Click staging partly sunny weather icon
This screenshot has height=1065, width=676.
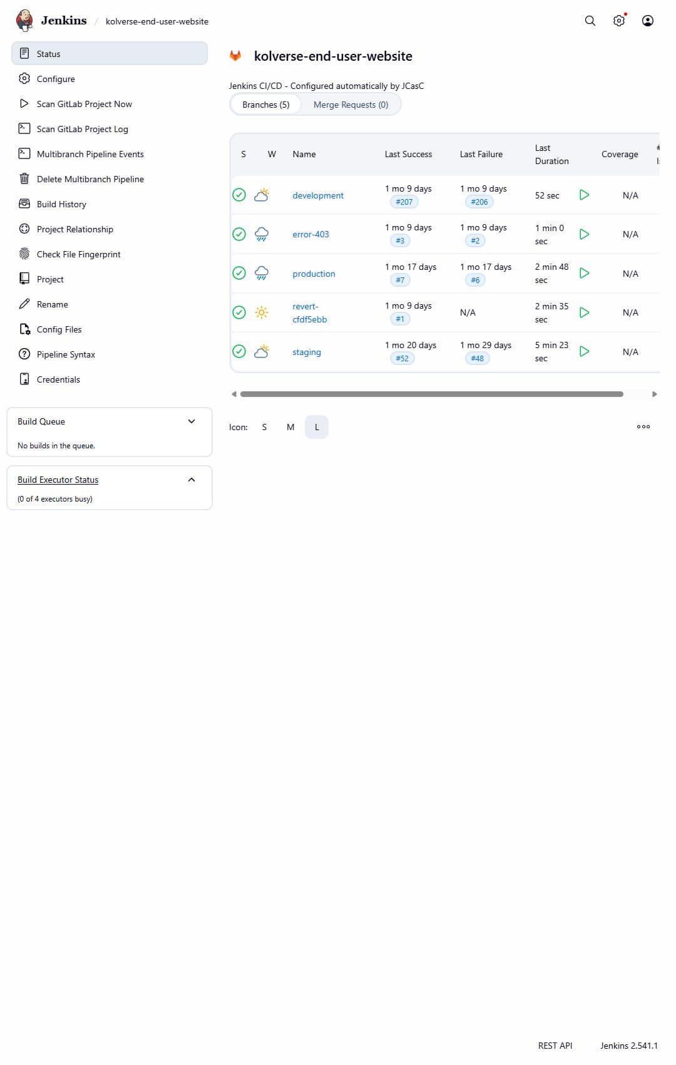point(262,351)
